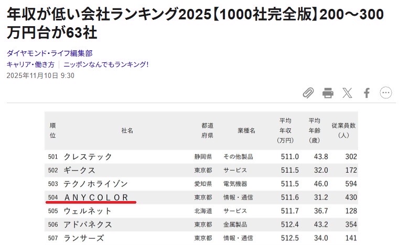Go to the ニッポンなんでもランキング! series link

[106, 64]
